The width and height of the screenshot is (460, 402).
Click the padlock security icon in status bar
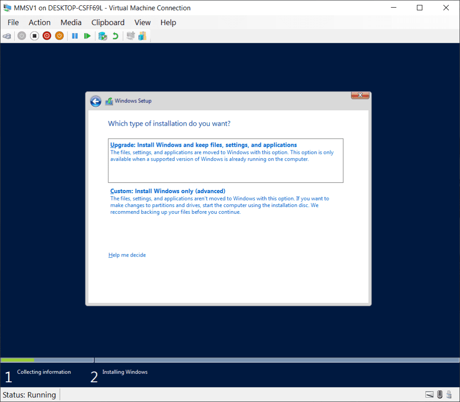[x=449, y=394]
